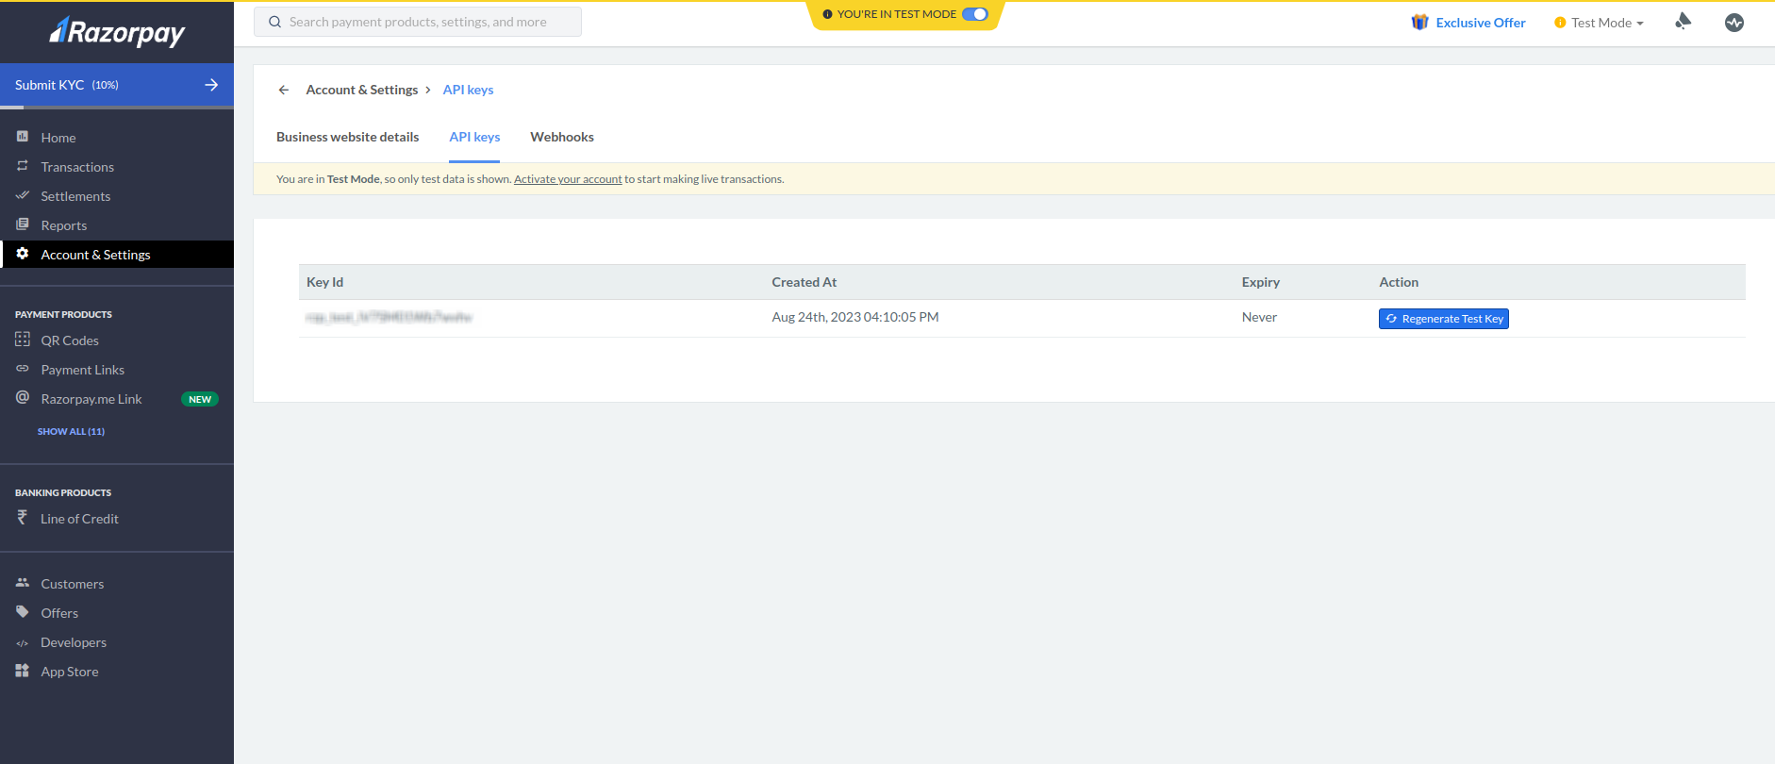Toggle the test mode switch off

pos(974,14)
